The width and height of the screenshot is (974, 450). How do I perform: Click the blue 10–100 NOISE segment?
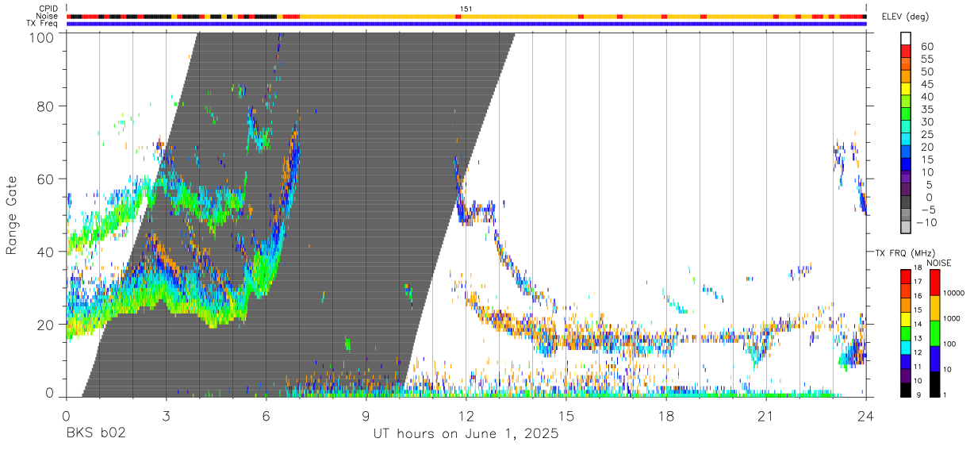click(934, 358)
